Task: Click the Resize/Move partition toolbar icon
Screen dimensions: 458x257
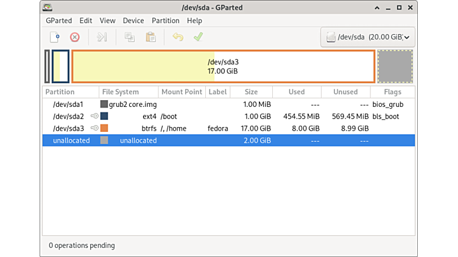Action: [102, 37]
